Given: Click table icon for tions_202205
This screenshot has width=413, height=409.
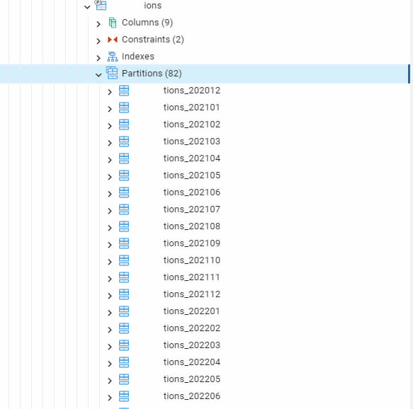Looking at the screenshot, I should point(124,379).
